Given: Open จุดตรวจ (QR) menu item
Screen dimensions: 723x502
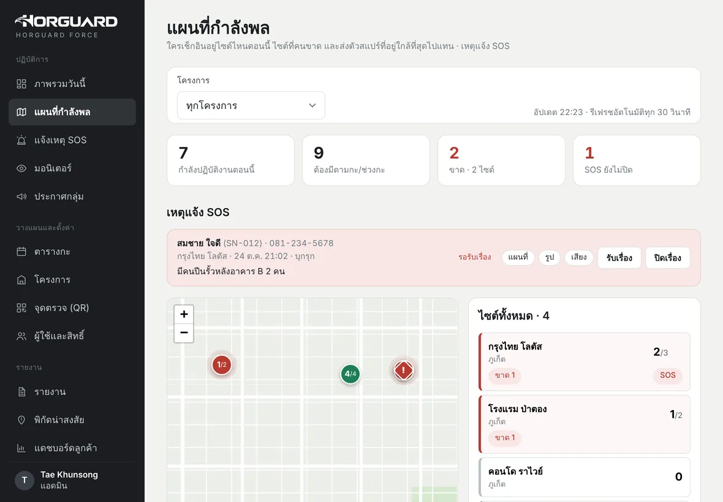Looking at the screenshot, I should [x=72, y=308].
